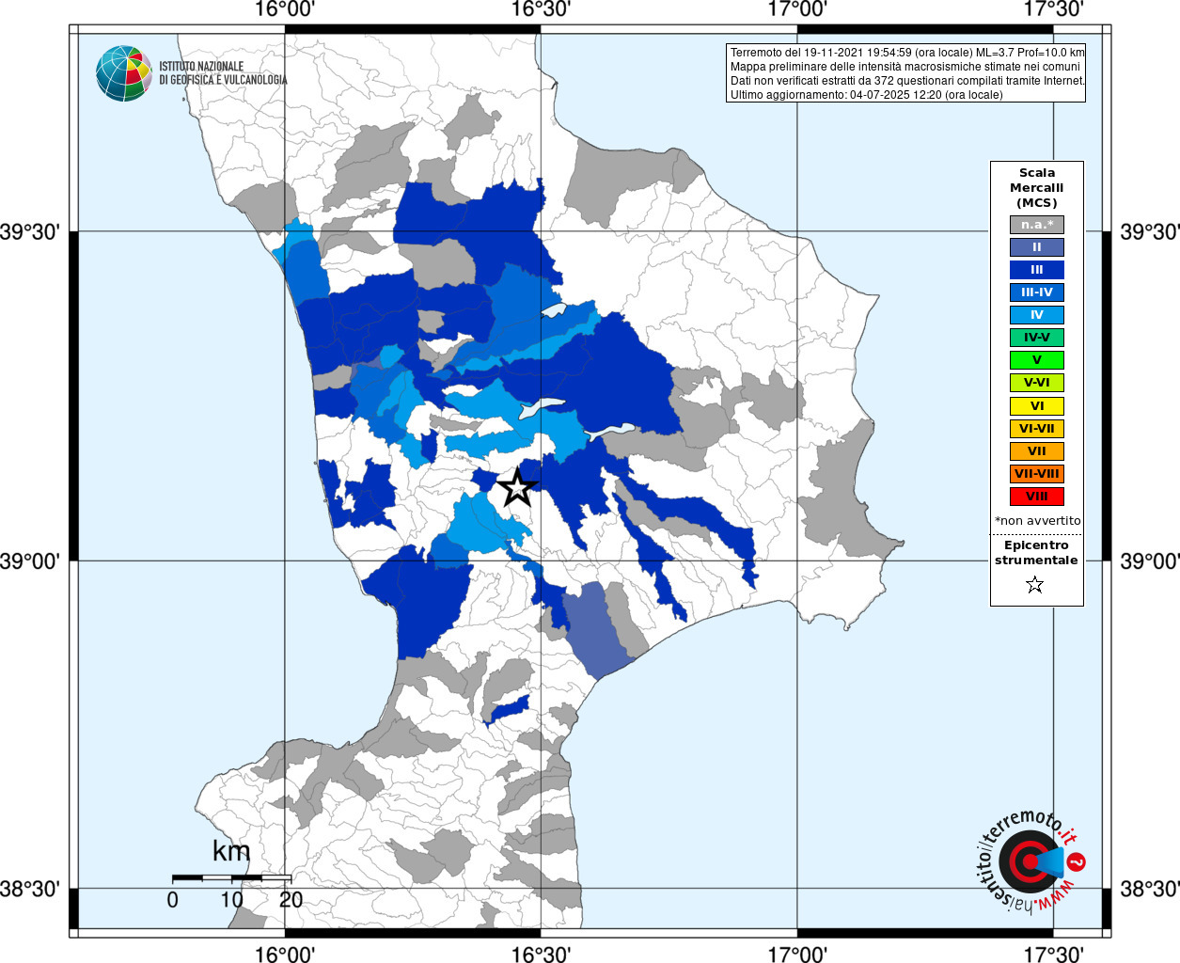Select the VI-VII legend swatch
The image size is (1180, 963).
(x=1037, y=429)
